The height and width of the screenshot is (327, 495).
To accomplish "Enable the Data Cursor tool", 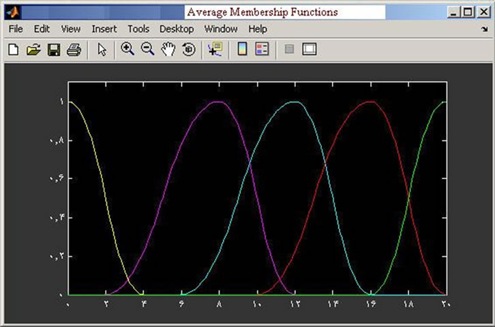I will [x=215, y=49].
